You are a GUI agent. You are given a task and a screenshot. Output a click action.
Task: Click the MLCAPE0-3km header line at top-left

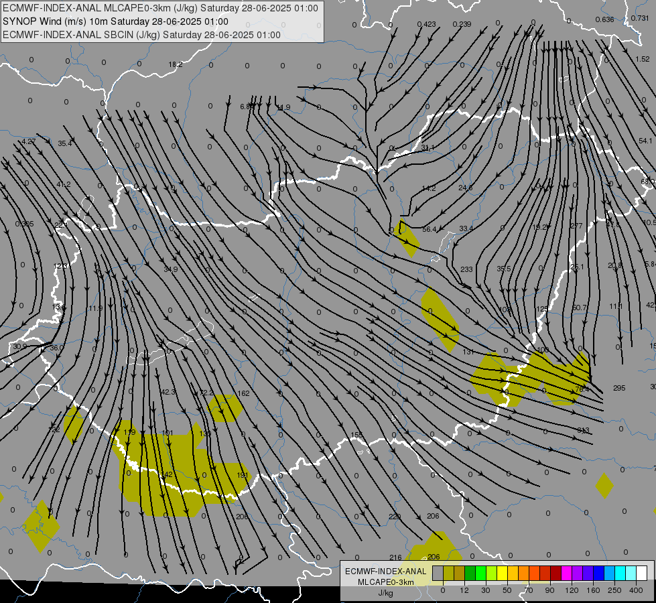click(x=160, y=8)
